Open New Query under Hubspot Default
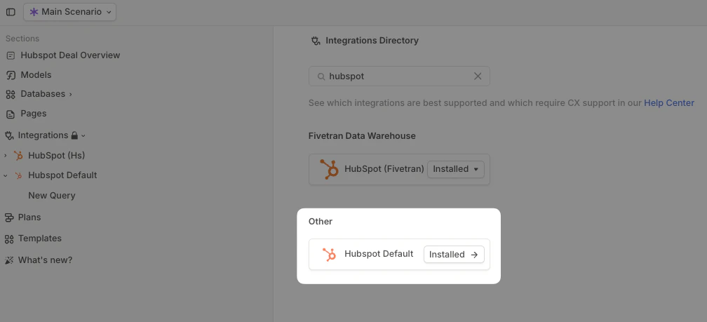 (x=52, y=195)
